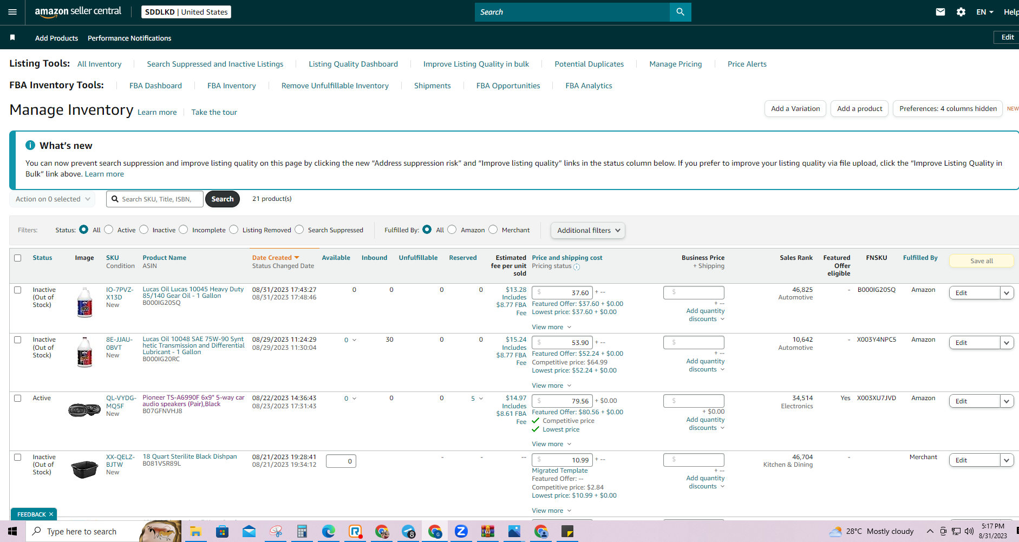This screenshot has width=1019, height=542.
Task: Expand quantity discounts for Sterilite Dishpan
Action: click(x=706, y=482)
